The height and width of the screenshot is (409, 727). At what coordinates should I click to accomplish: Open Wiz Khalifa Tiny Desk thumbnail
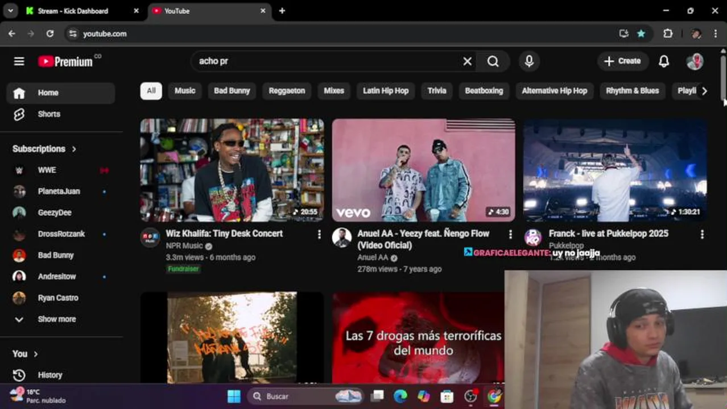coord(232,170)
